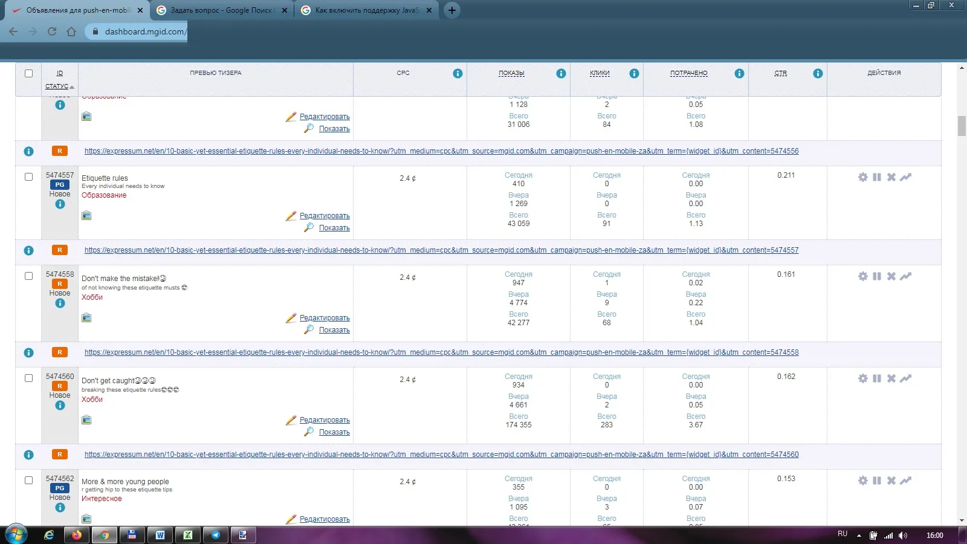
Task: Pause teaser 5474562 with pause icon
Action: click(877, 481)
